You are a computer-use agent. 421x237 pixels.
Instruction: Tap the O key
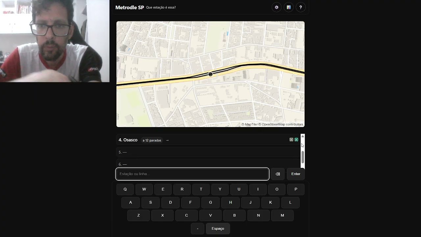[277, 189]
